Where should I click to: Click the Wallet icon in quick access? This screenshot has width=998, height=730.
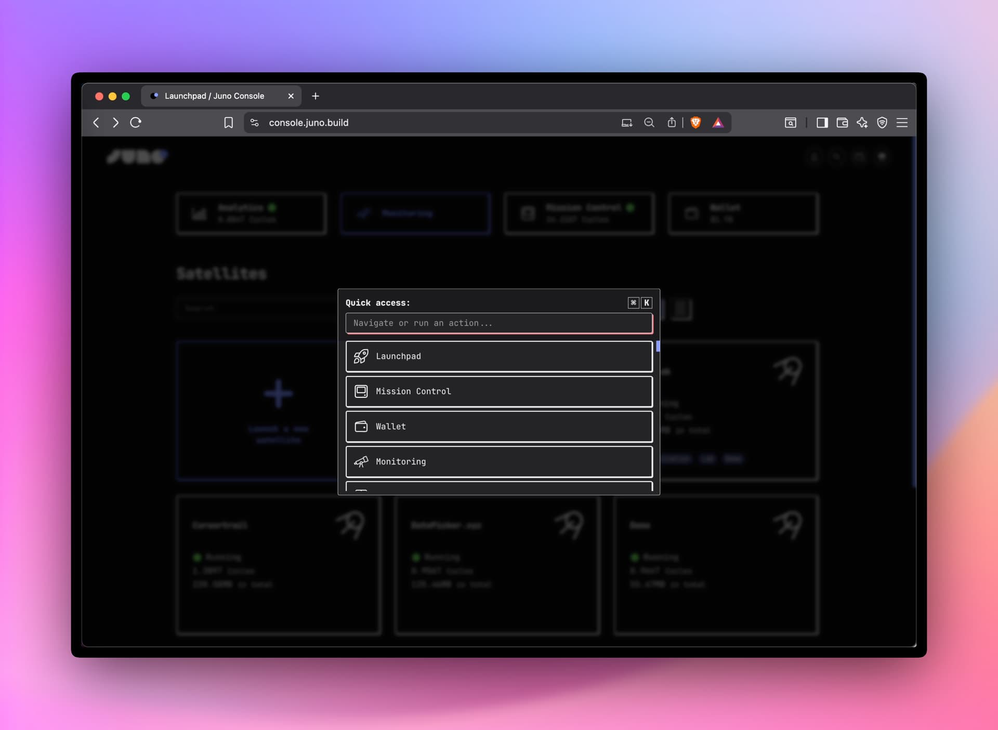coord(361,427)
